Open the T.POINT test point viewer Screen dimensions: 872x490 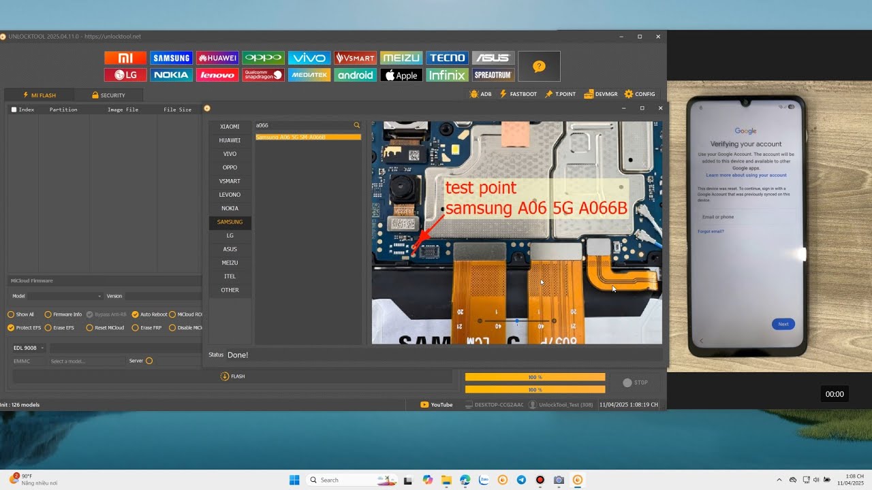[560, 94]
